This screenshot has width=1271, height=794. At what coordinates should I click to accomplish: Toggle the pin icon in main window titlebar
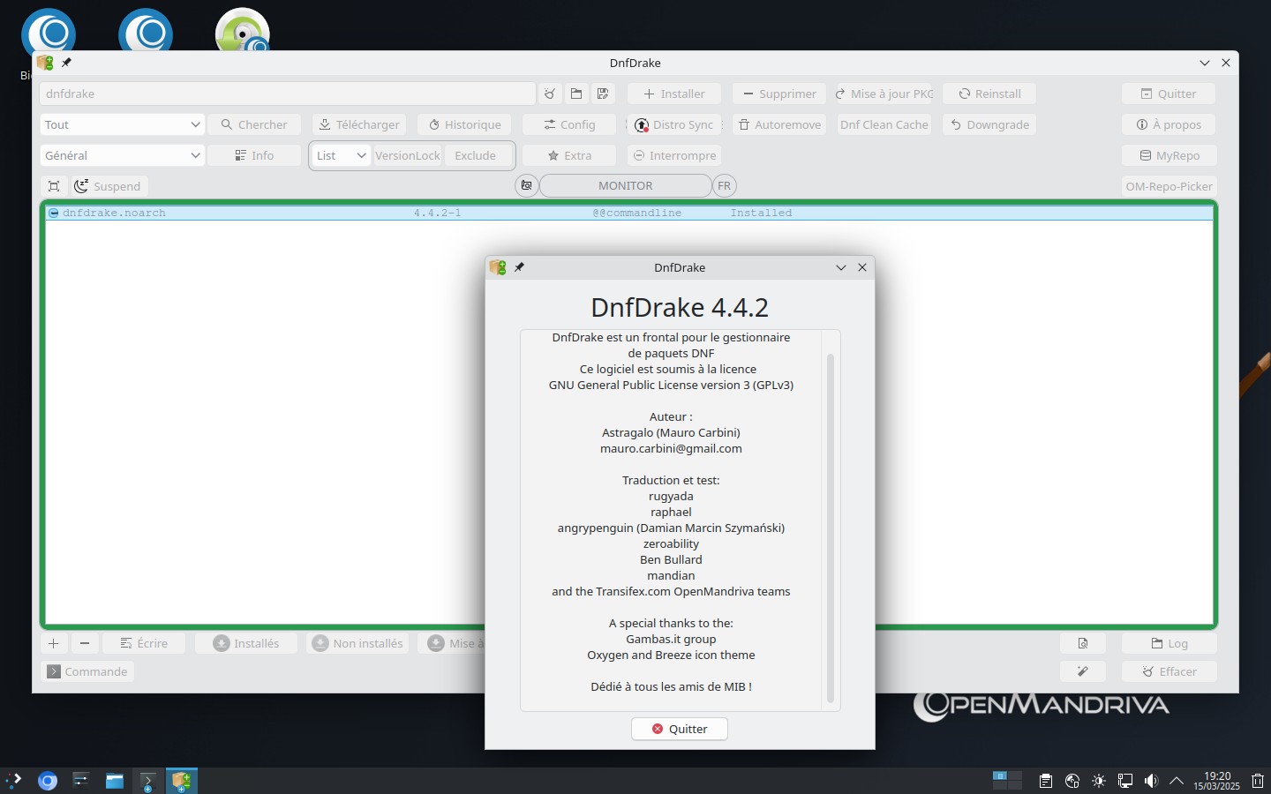tap(66, 63)
